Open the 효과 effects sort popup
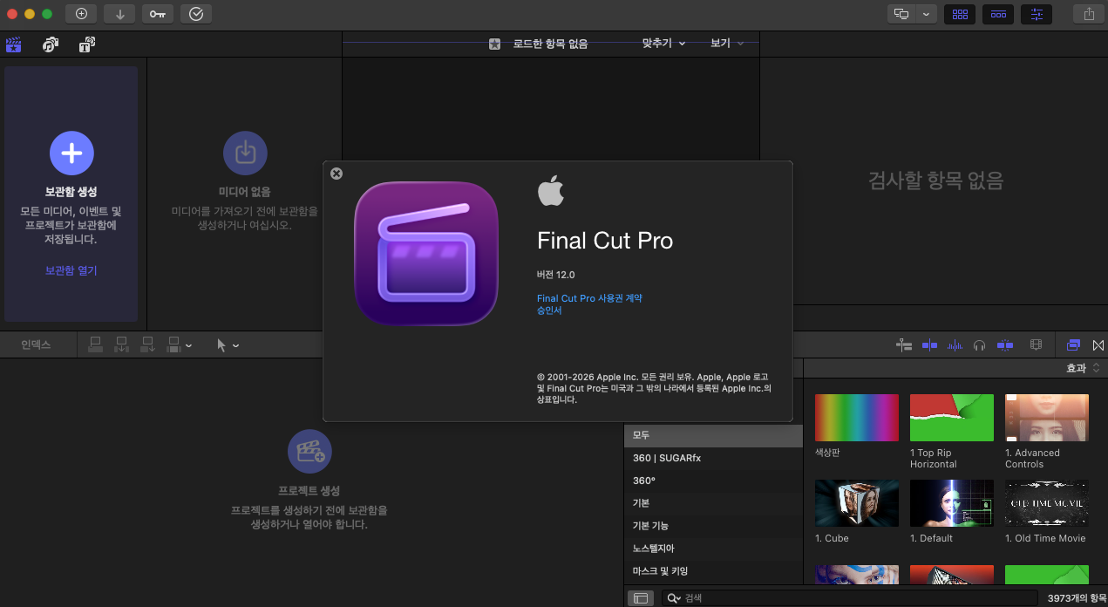This screenshot has width=1108, height=607. tap(1083, 368)
